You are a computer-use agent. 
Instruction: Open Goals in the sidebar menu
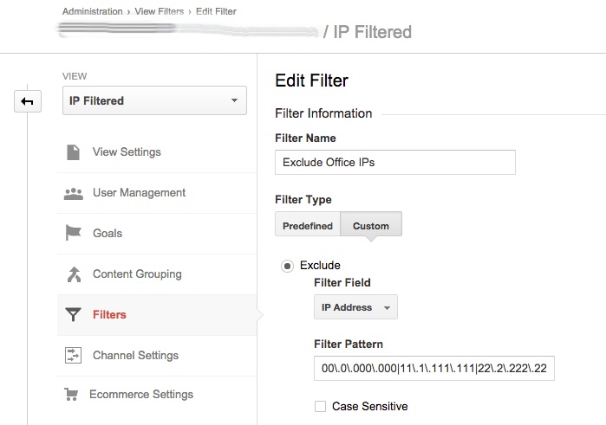pos(108,234)
